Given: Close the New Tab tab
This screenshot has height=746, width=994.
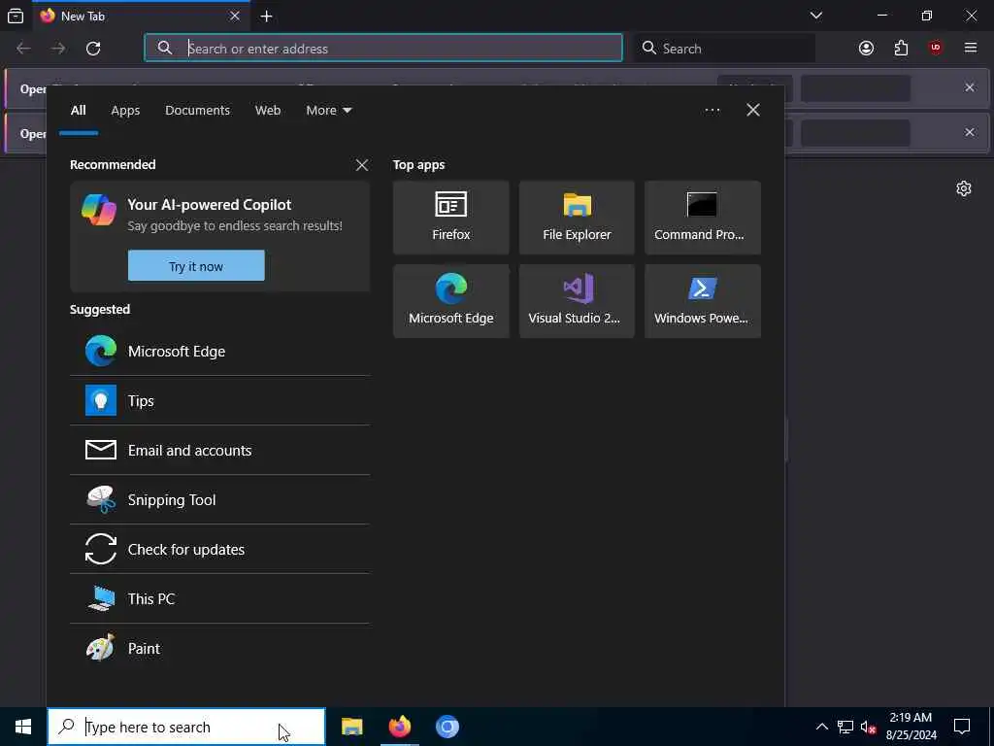Looking at the screenshot, I should [235, 16].
